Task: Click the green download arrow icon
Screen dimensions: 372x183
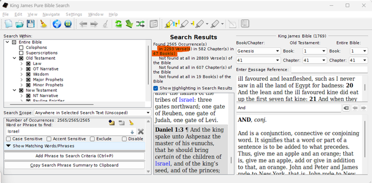Action: (129, 24)
